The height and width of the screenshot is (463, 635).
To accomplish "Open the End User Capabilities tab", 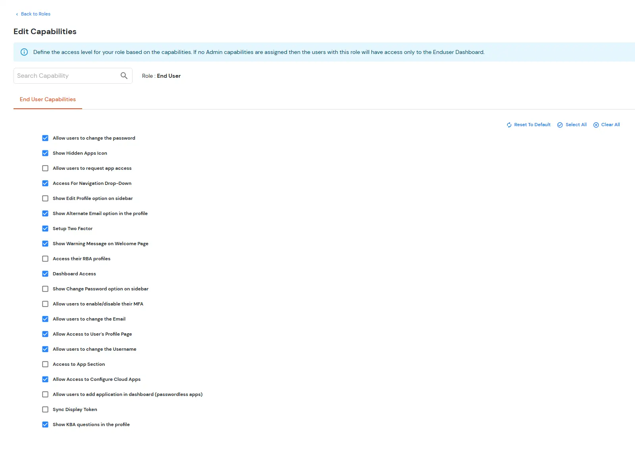I will pos(48,100).
